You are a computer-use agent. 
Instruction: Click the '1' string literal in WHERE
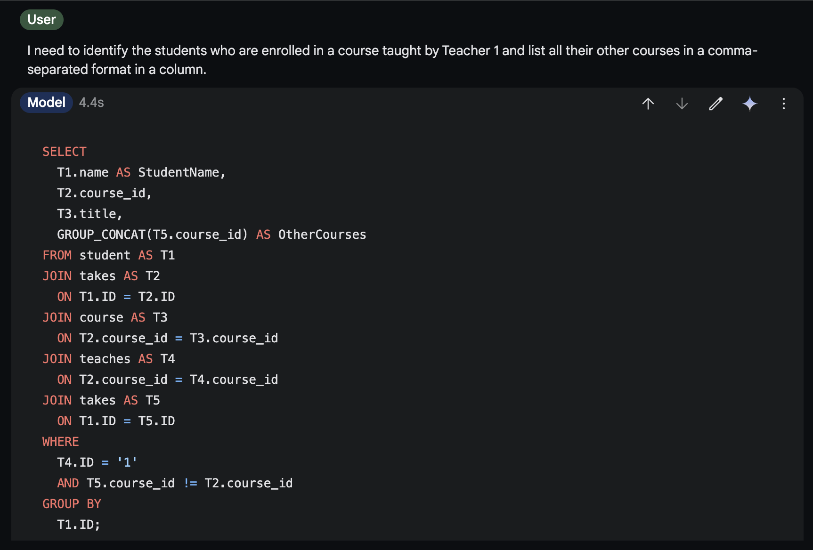coord(127,462)
